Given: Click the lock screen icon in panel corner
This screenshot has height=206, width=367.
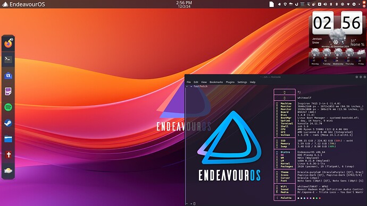Looking at the screenshot, I should (x=364, y=2).
